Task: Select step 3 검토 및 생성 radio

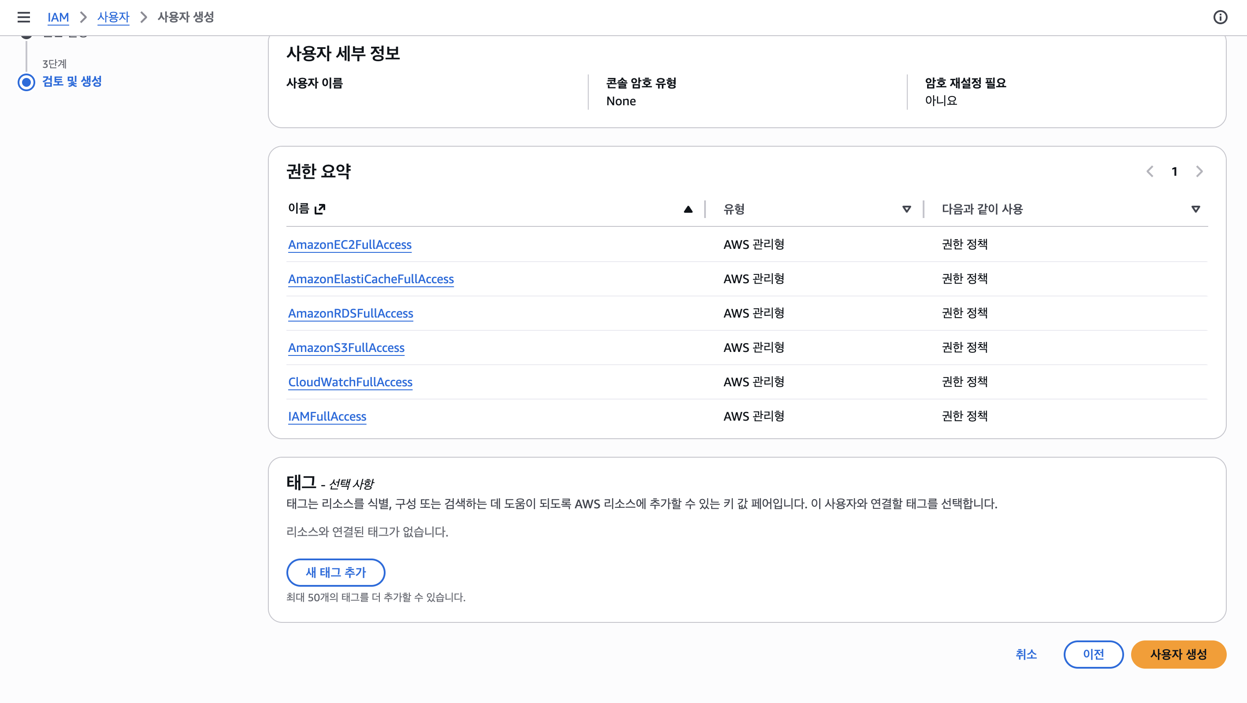Action: point(26,82)
